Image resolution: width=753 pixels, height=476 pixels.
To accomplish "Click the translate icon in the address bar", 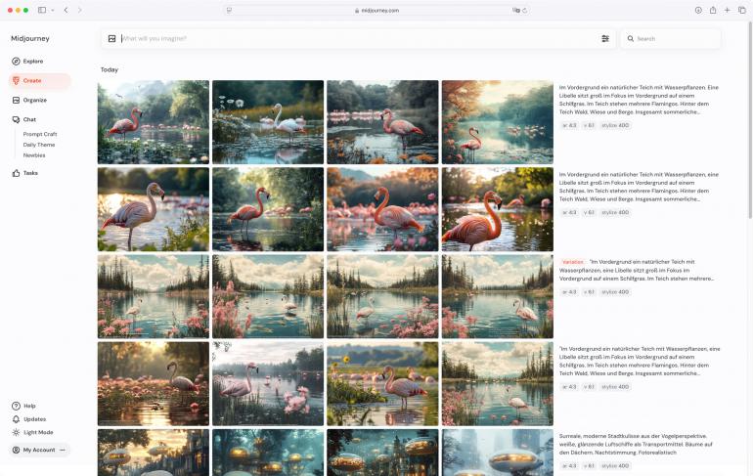I will tap(515, 10).
